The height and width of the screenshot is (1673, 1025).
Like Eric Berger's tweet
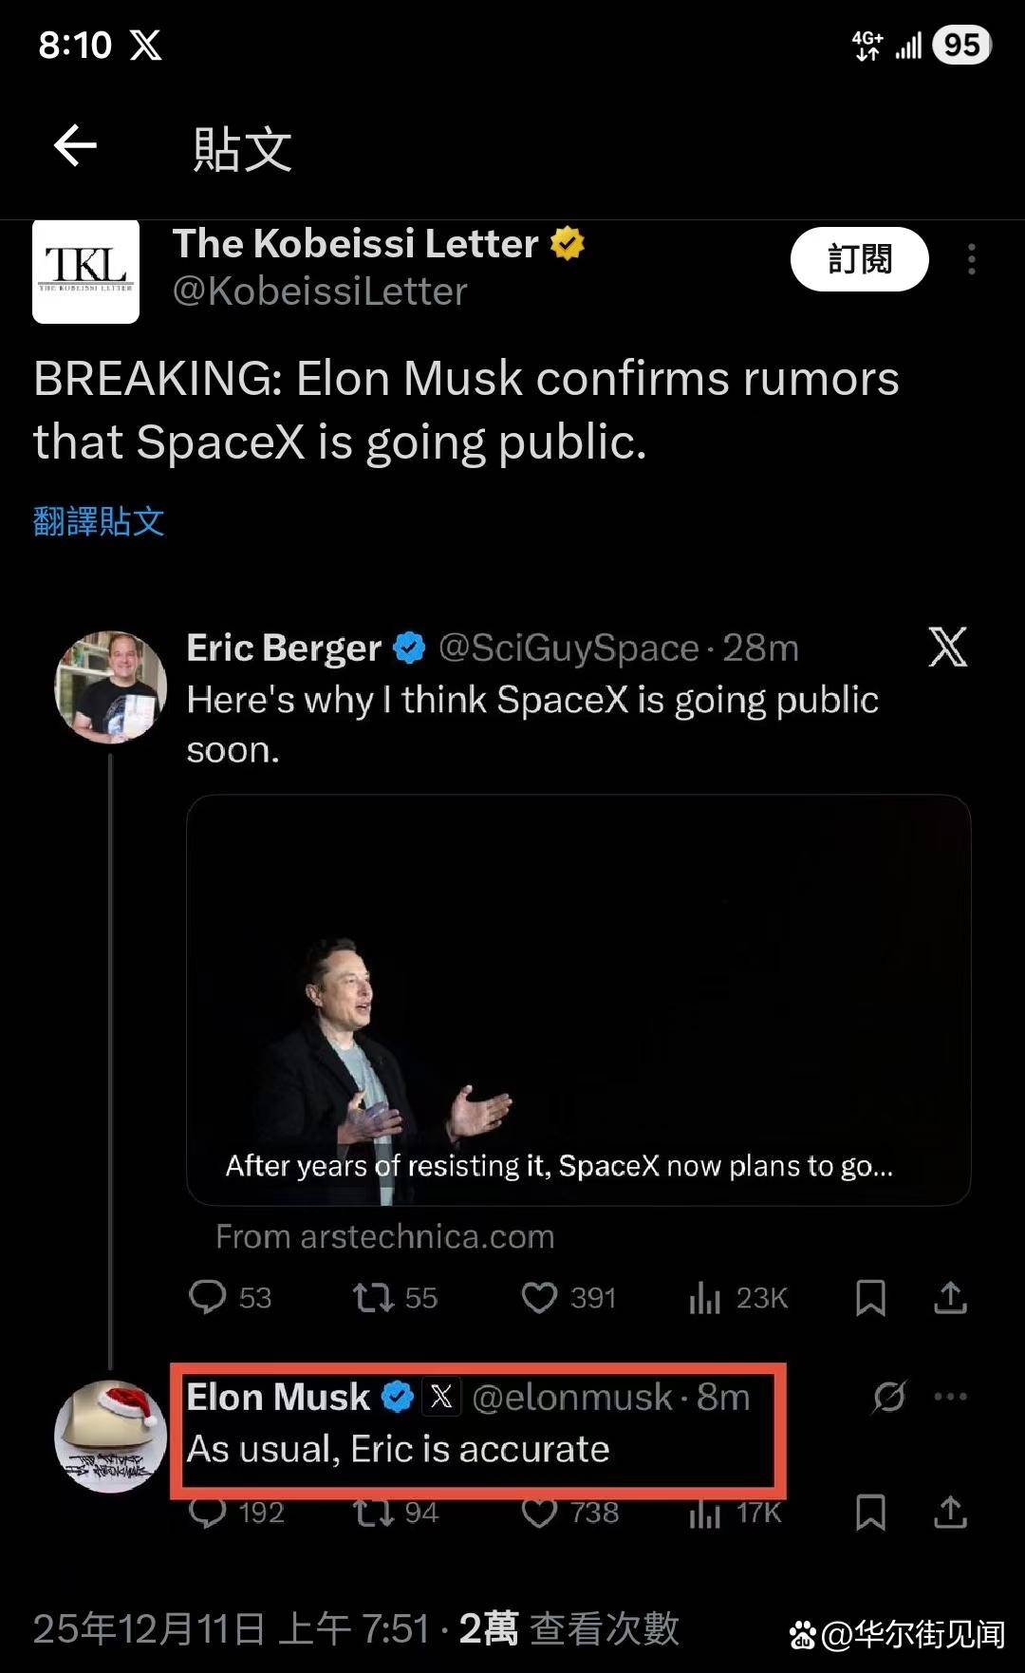[539, 1297]
